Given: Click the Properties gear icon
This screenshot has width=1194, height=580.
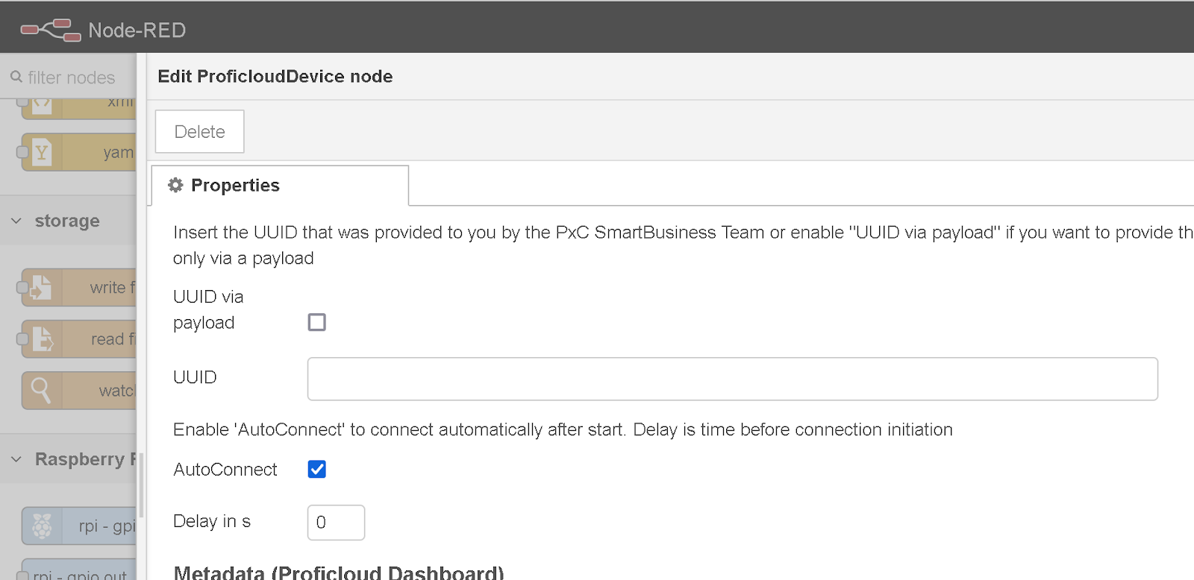Looking at the screenshot, I should pos(175,185).
